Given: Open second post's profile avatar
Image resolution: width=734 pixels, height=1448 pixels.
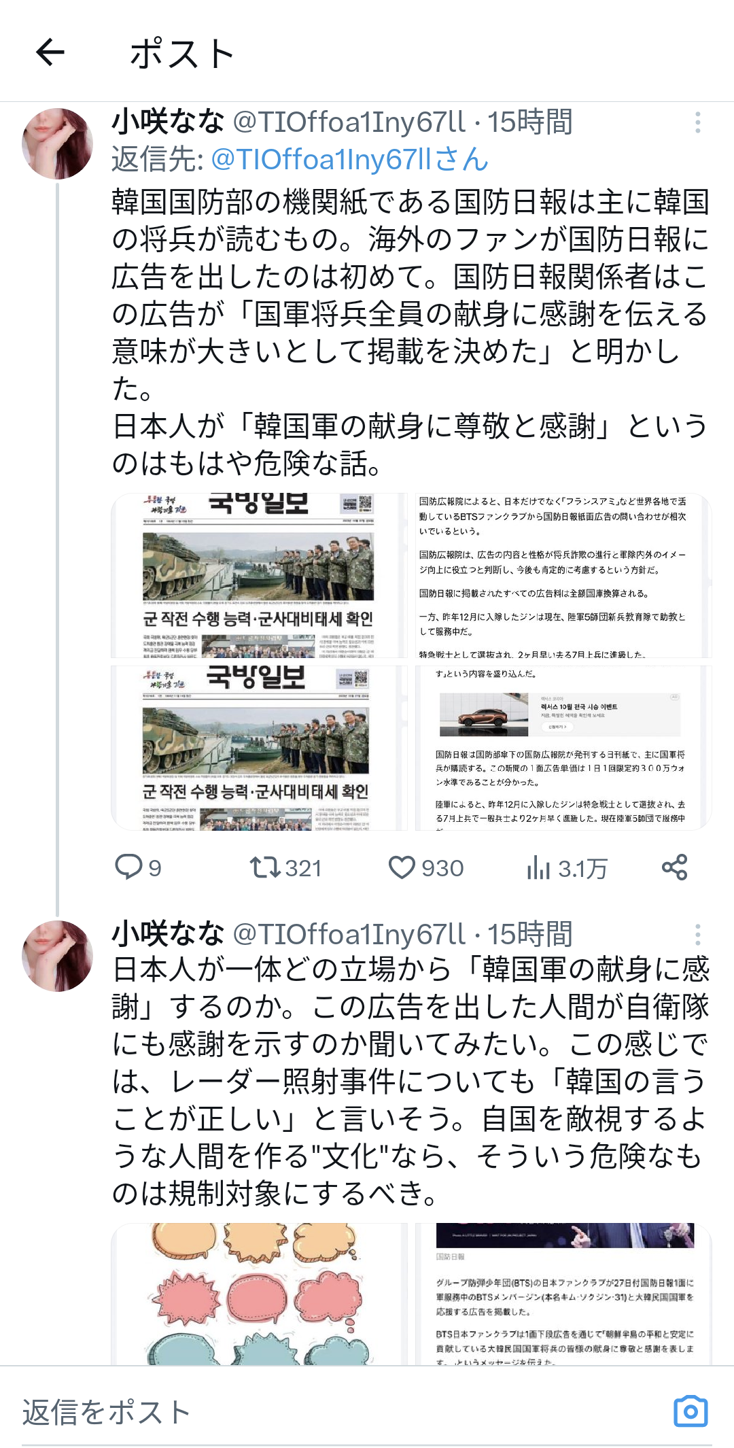Looking at the screenshot, I should (57, 956).
